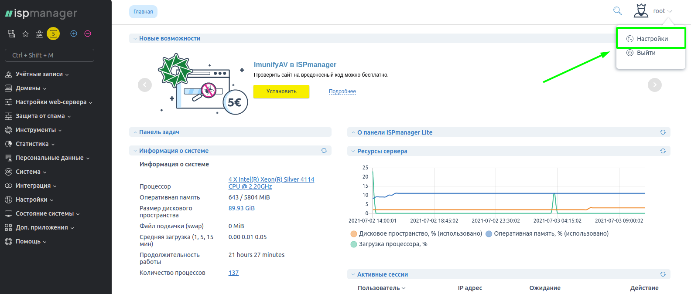Click the Статистика pie chart icon
691x294 pixels.
(8, 144)
